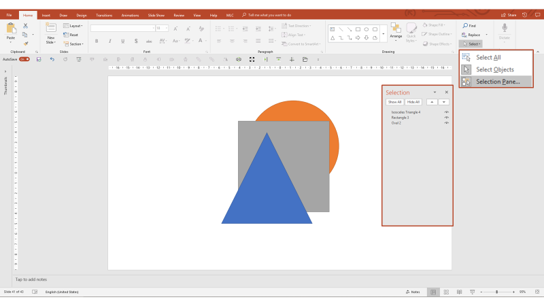Image resolution: width=544 pixels, height=306 pixels.
Task: Click the Slide Show icon in status bar
Action: (x=472, y=292)
